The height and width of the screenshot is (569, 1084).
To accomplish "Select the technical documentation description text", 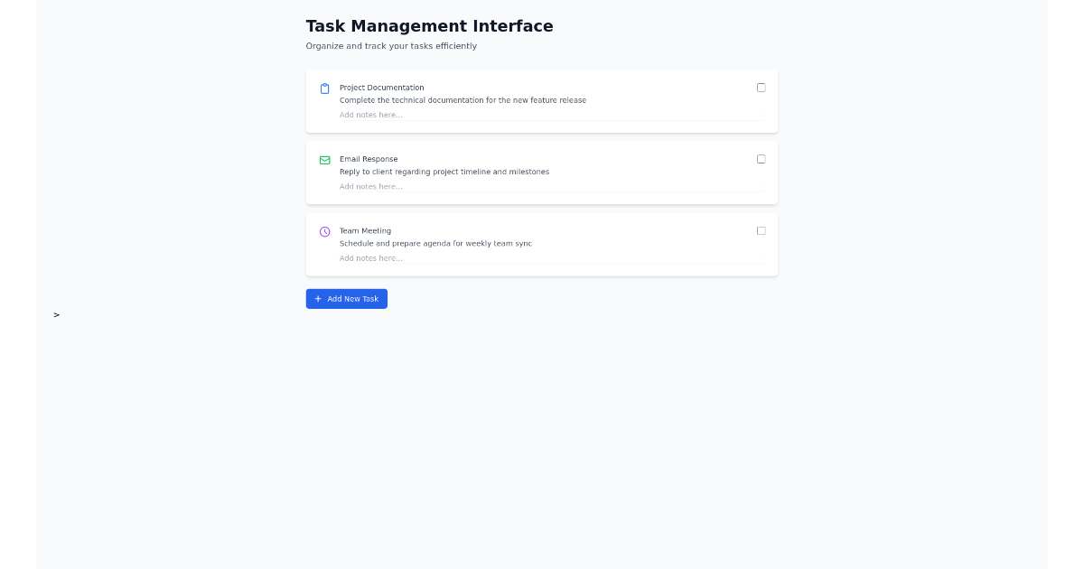I will click(463, 100).
